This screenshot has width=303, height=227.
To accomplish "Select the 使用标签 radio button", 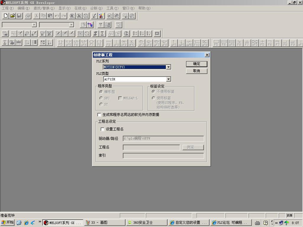I will (x=154, y=98).
